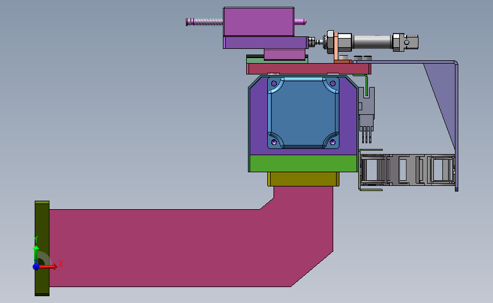This screenshot has width=493, height=303.
Task: Click the Y label on the coordinate triad
Action: pyautogui.click(x=36, y=240)
